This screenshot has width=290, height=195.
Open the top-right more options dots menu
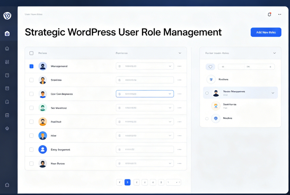(280, 14)
